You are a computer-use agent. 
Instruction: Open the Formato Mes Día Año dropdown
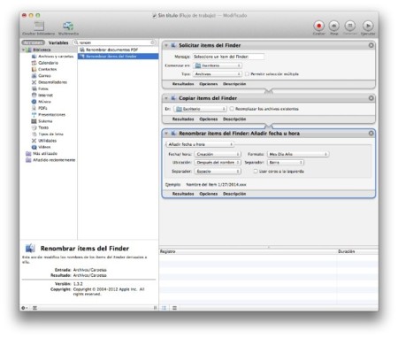pyautogui.click(x=298, y=154)
